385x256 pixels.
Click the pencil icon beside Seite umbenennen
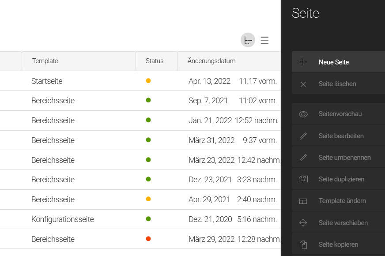pos(303,158)
